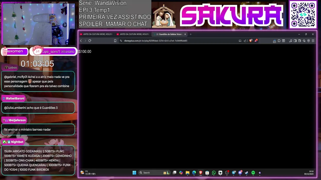Image resolution: width=321 pixels, height=180 pixels.
Task: Open Brave Rewards triangle icon
Action: pos(256,40)
